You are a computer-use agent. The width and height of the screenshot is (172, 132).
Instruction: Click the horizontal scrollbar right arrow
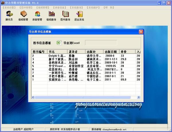(138, 97)
